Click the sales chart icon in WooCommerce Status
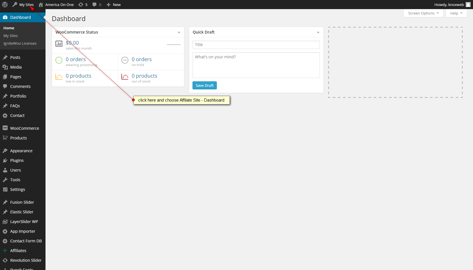The height and width of the screenshot is (270, 473). click(x=59, y=44)
